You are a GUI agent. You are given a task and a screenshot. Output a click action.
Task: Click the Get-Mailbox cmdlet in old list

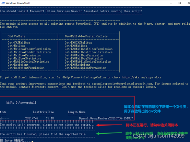pyautogui.click(x=16, y=46)
